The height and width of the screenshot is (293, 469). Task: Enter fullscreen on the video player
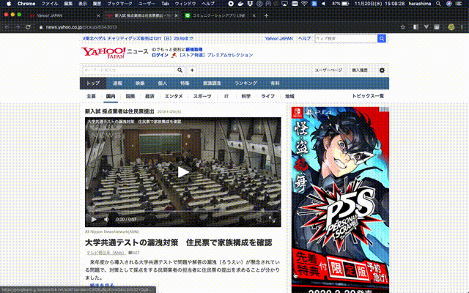pos(272,220)
